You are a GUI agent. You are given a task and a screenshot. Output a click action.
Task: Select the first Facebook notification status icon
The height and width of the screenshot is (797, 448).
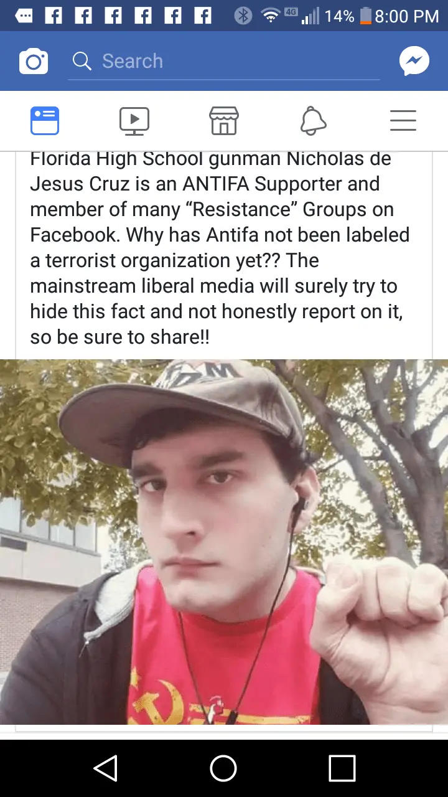(x=54, y=16)
